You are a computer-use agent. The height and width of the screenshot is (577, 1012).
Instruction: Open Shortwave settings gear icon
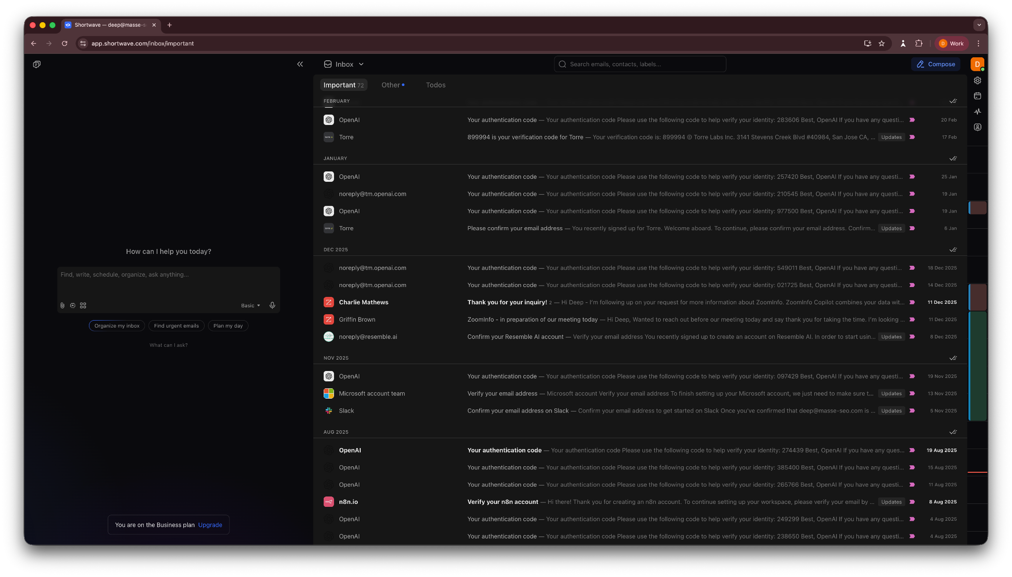(977, 81)
